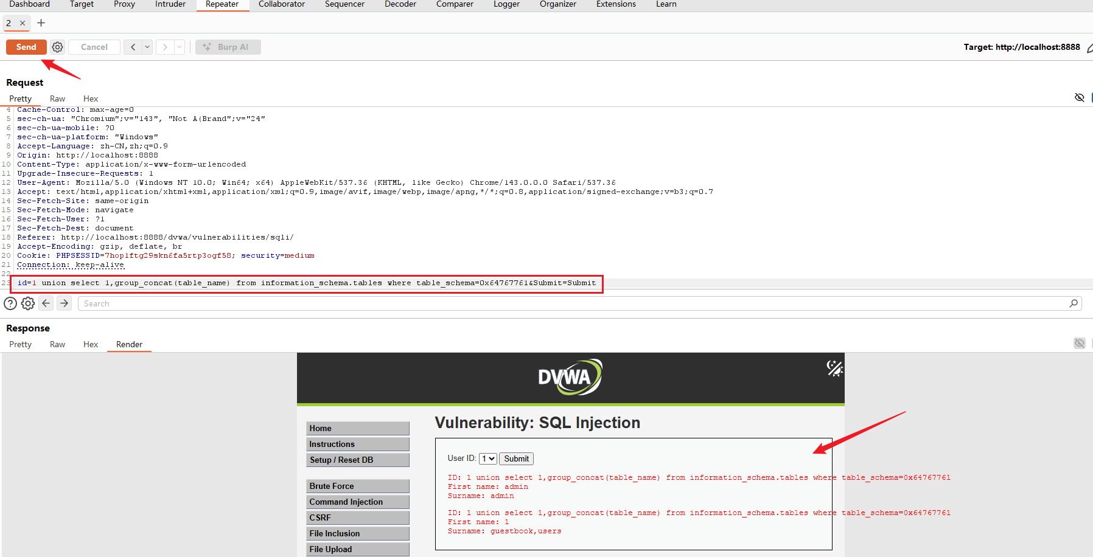Edit target pencil icon
Viewport: 1093px width, 557px height.
(x=1089, y=47)
